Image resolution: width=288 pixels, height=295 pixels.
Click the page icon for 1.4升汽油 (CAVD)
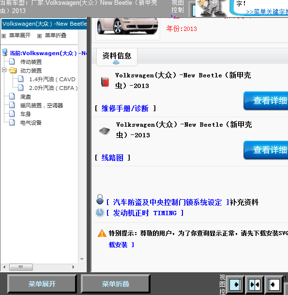(21, 79)
